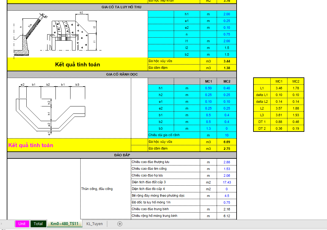Click the 17.43 excavation area cell
Screen dimensions: 327x230
(226, 182)
